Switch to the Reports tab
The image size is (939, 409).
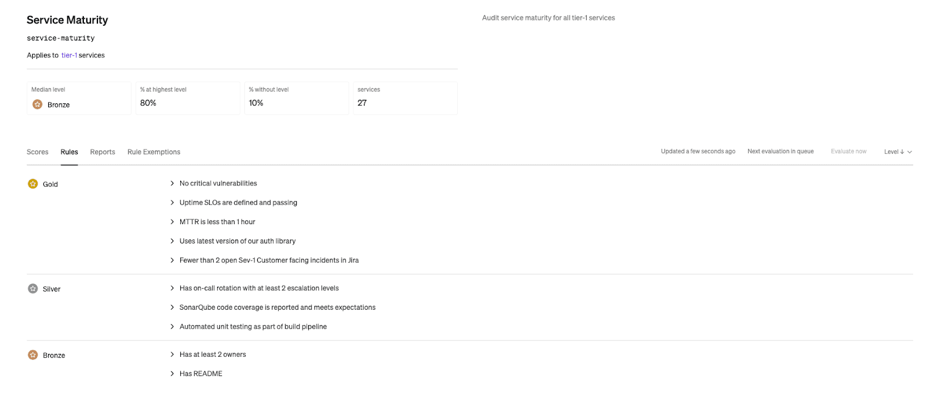[103, 152]
